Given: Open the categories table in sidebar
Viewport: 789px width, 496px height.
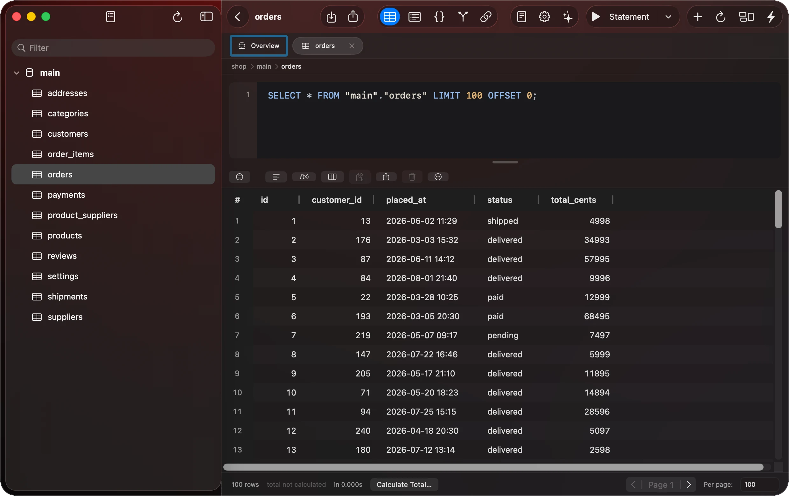Looking at the screenshot, I should [113, 114].
